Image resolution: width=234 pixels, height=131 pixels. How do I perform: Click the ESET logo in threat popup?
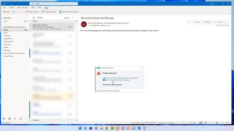pos(98,68)
